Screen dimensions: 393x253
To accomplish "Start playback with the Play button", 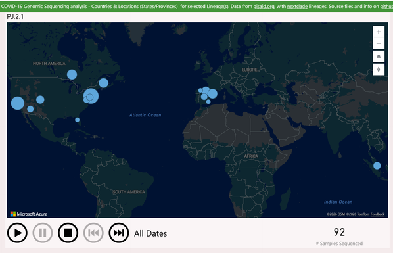I will click(17, 233).
